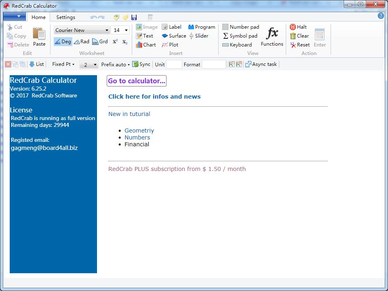Insert a Chart
The image size is (388, 291).
point(146,45)
